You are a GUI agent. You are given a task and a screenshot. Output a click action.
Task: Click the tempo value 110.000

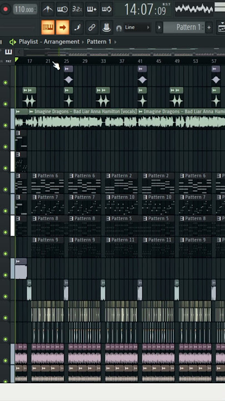tap(25, 9)
